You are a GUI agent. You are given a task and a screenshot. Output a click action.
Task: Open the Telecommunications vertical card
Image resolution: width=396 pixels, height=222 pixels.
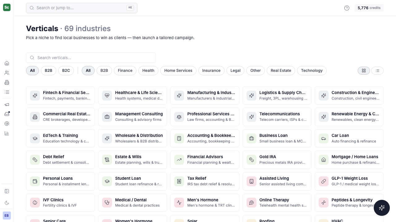tap(277, 117)
